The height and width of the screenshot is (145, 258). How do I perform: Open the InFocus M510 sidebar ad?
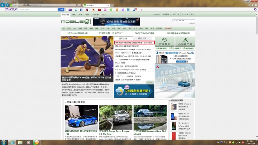181,126
